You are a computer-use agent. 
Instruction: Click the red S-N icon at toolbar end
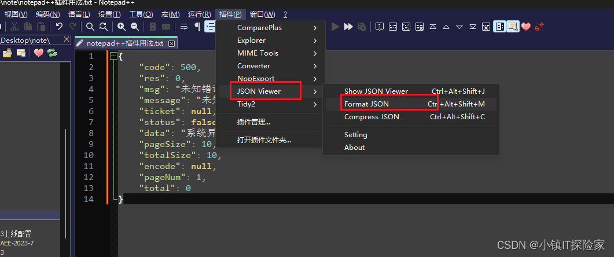click(539, 27)
